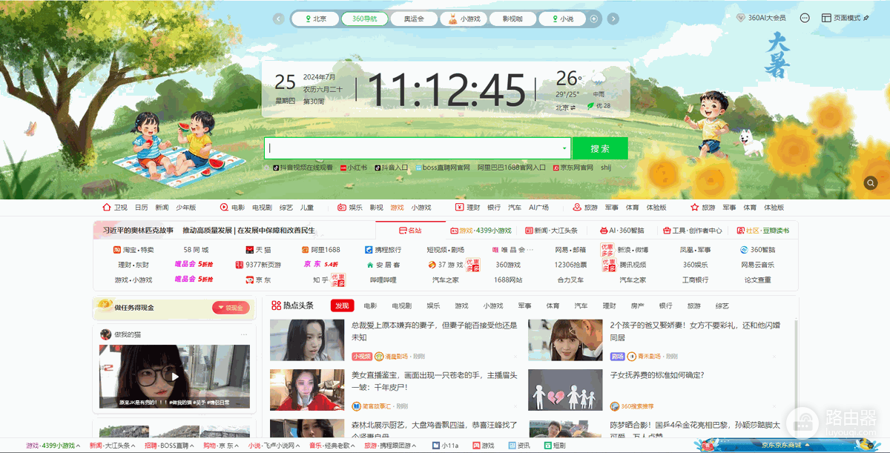Open 小红书 suggestion link
890x453 pixels.
point(354,168)
